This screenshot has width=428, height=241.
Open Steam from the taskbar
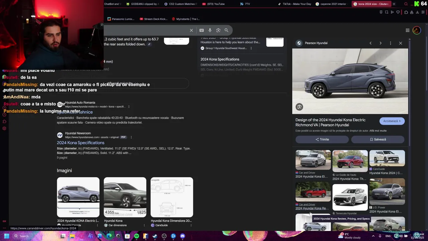[155, 236]
